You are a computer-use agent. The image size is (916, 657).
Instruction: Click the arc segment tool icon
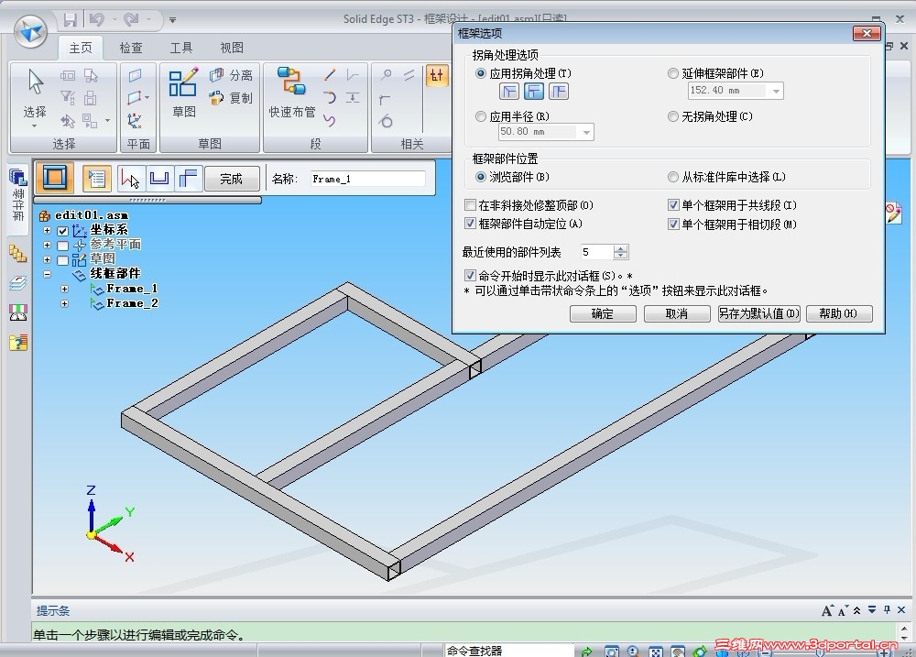[x=330, y=97]
